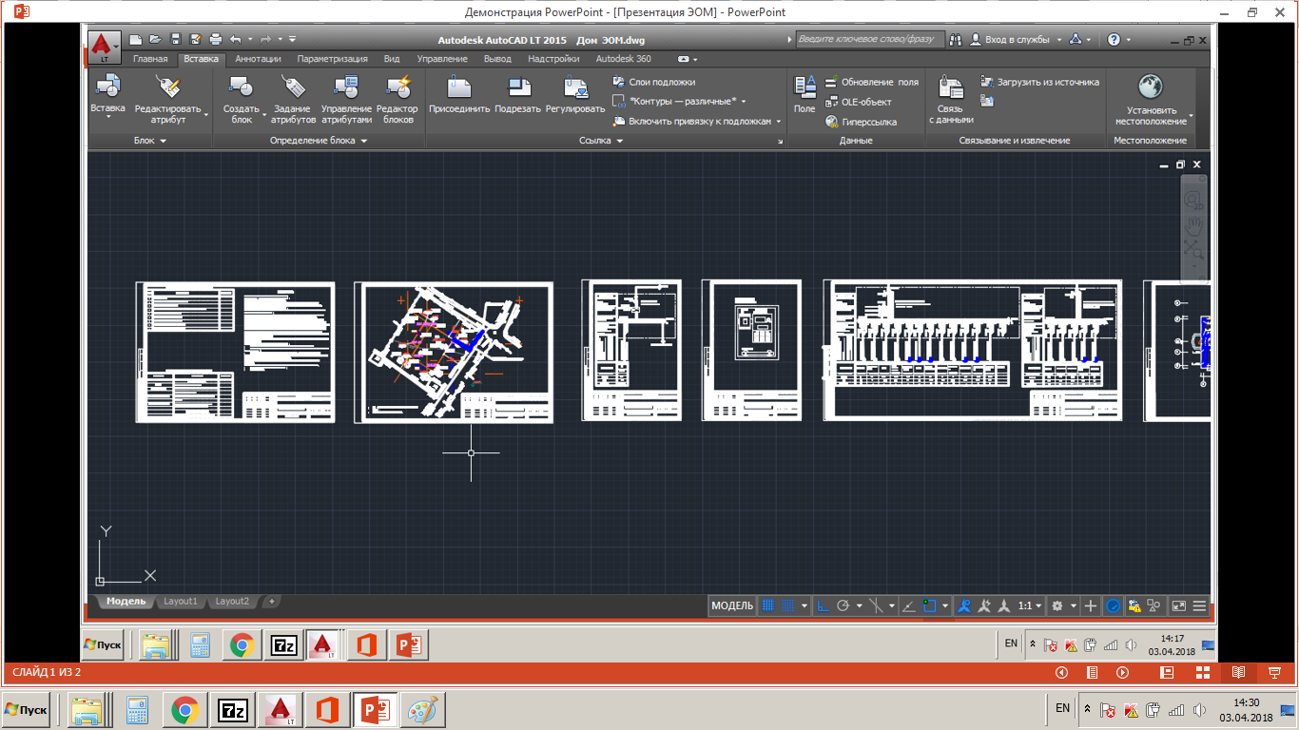
Task: Open Paint from the Windows taskbar
Action: (x=423, y=710)
